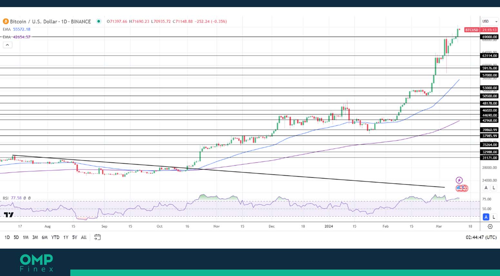Viewport: 500px width, 276px height.
Task: Click the 2024 label on time axis
Action: point(329,226)
